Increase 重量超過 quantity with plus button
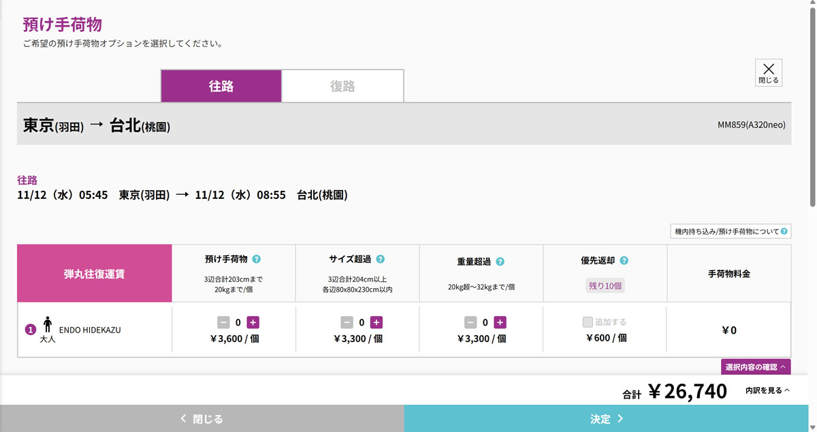817x432 pixels. (x=500, y=322)
